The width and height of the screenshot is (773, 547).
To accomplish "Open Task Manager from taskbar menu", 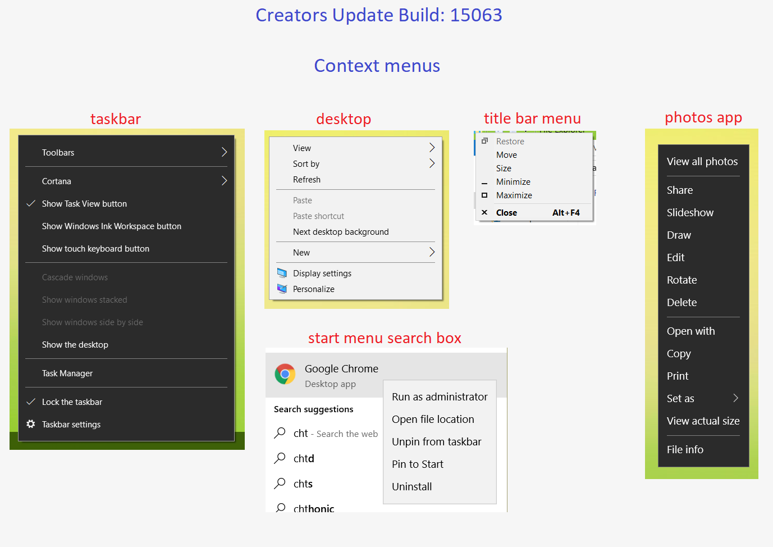I will (x=67, y=373).
